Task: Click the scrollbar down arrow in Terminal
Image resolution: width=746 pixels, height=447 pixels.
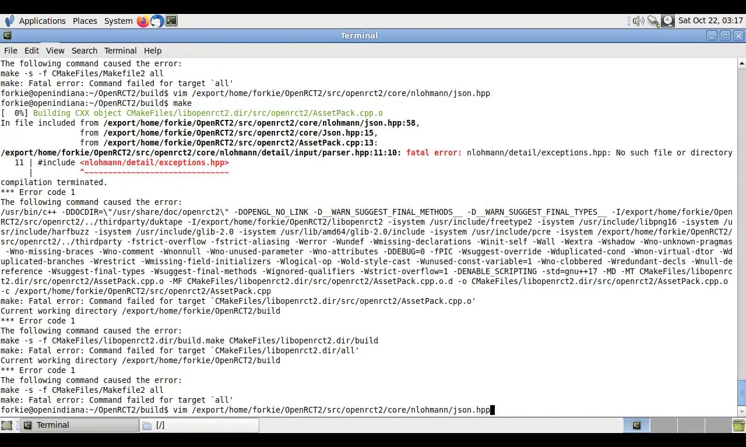Action: click(741, 411)
